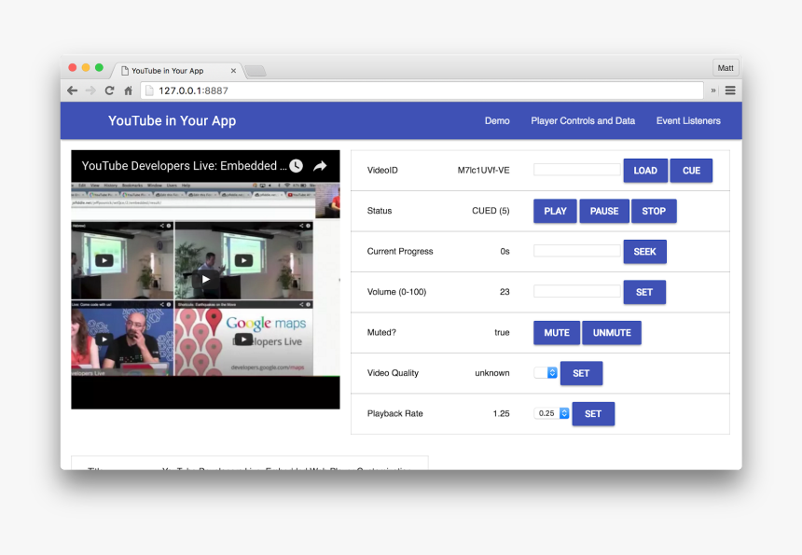Click the UNMUTE button
Screen dimensions: 802x555
click(612, 332)
